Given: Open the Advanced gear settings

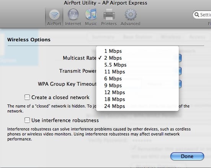Looking at the screenshot, I should [x=131, y=17].
